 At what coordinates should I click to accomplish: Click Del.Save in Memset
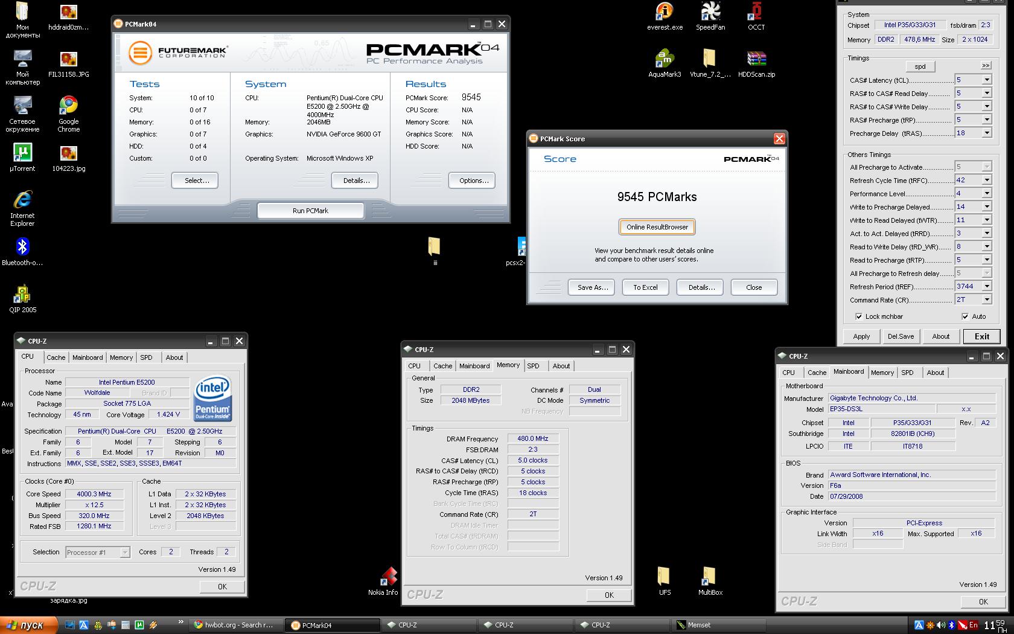[x=901, y=336]
